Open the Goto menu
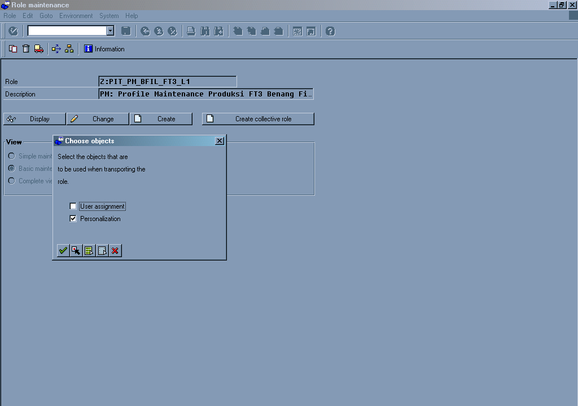This screenshot has width=578, height=406. [46, 16]
